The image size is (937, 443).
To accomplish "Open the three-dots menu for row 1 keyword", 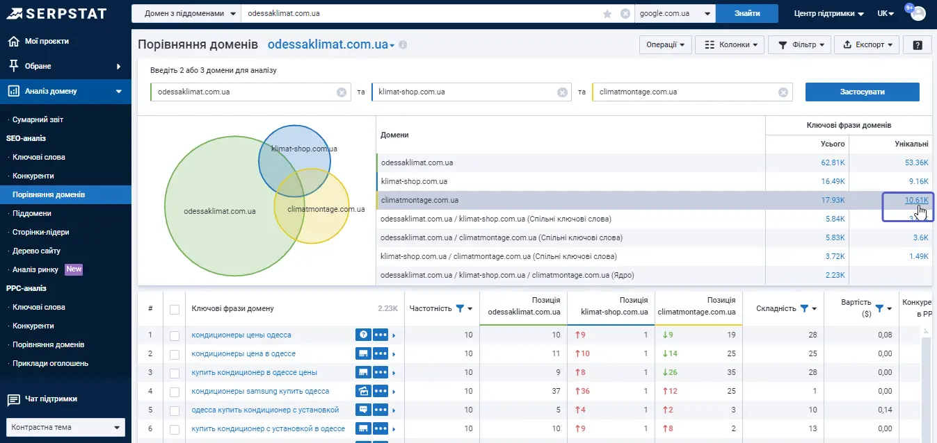I will tap(381, 335).
